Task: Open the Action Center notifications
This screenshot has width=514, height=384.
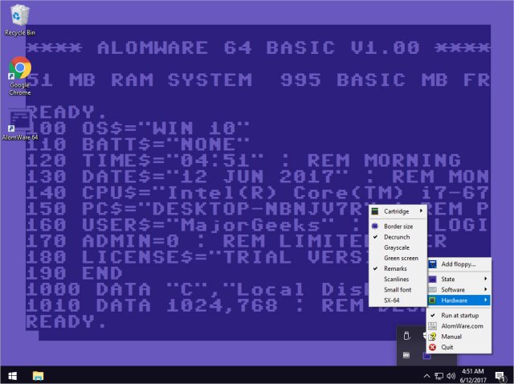Action: coord(500,376)
